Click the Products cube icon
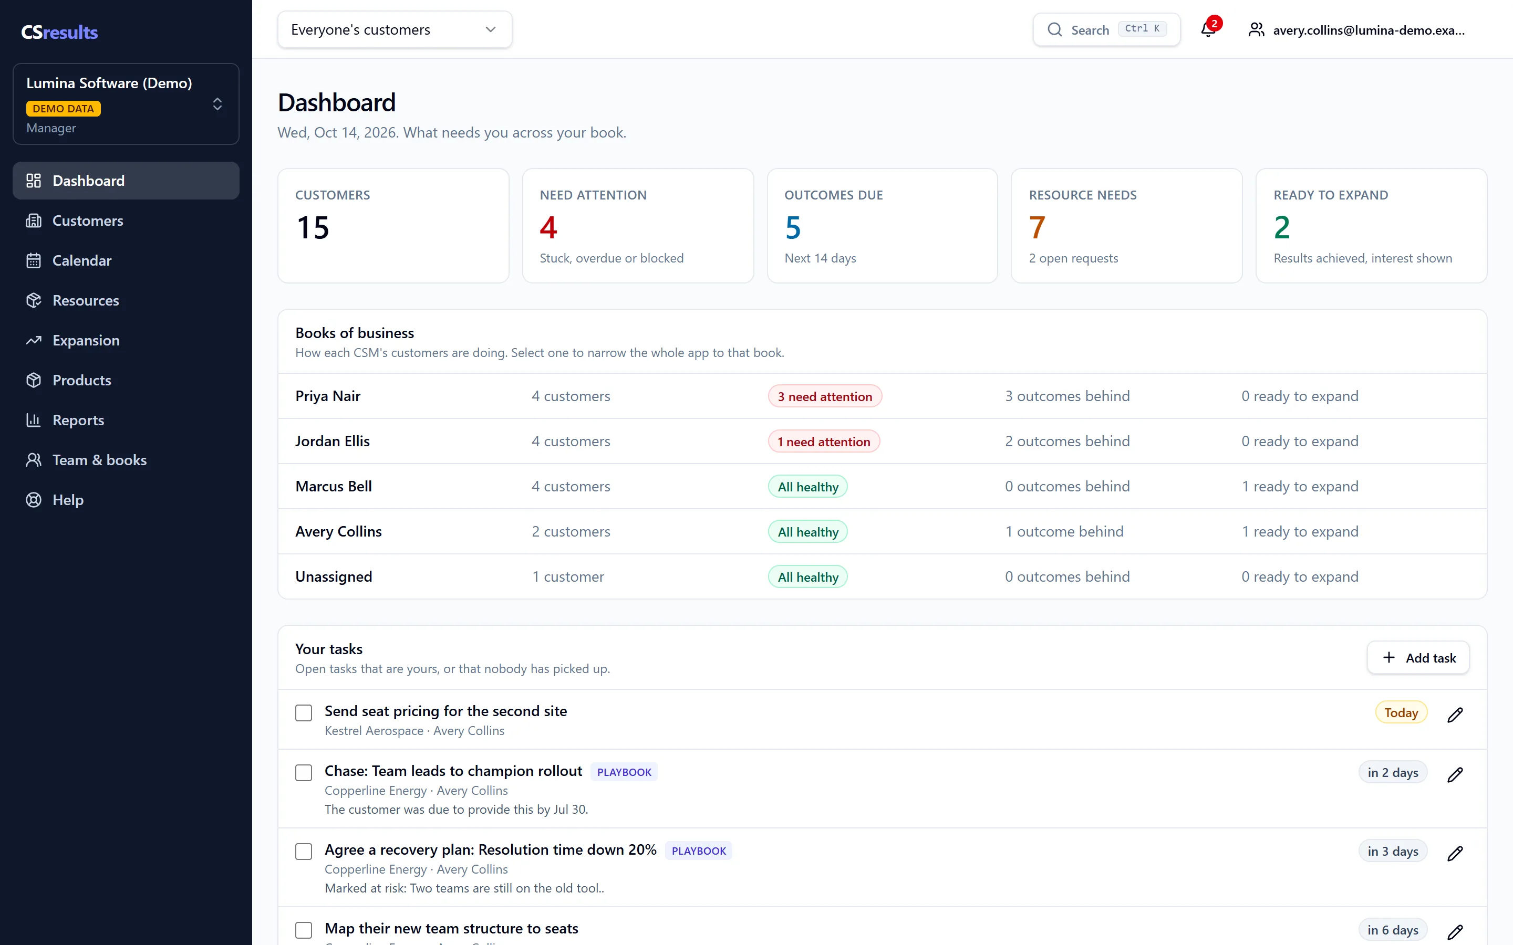This screenshot has height=945, width=1513. [34, 380]
